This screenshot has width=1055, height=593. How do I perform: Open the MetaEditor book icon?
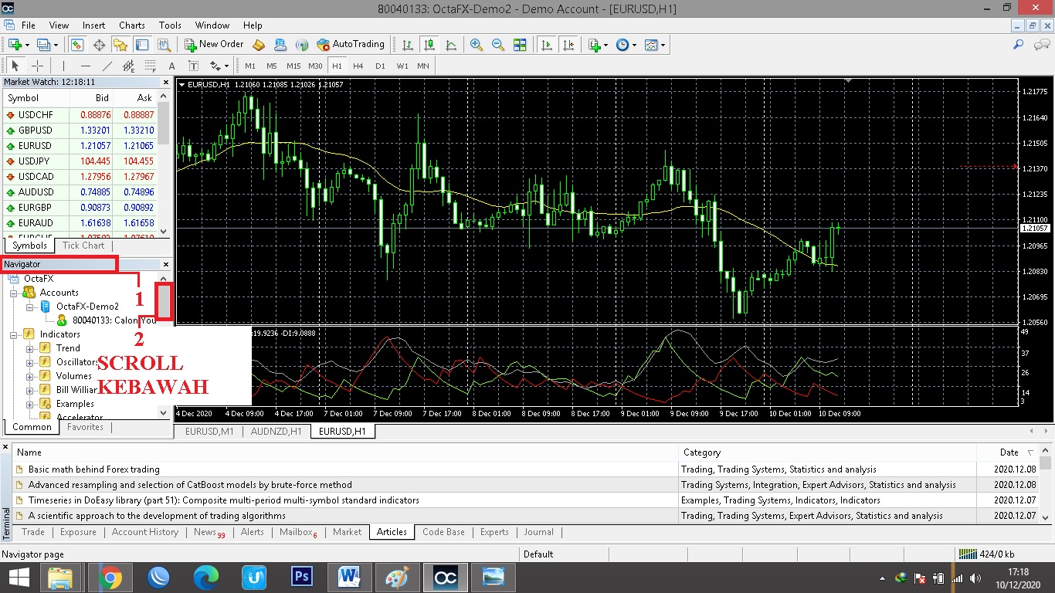pyautogui.click(x=259, y=45)
